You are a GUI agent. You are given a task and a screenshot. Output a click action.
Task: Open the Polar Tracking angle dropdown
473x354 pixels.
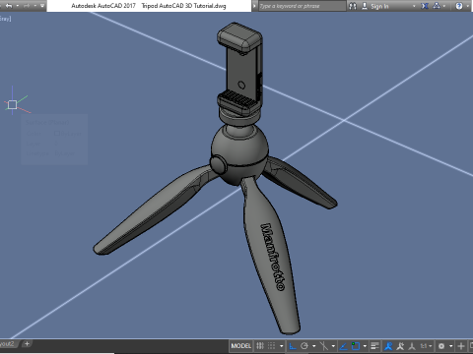point(314,346)
